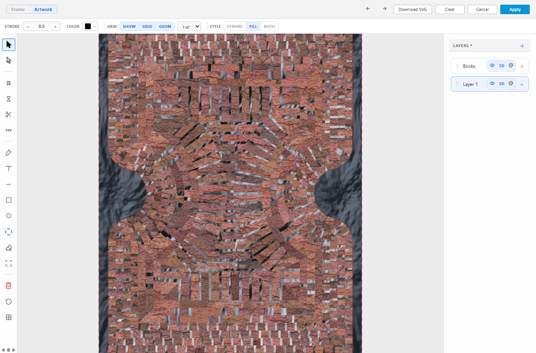Image resolution: width=536 pixels, height=353 pixels.
Task: Click the hourglass tool icon
Action: pos(9,99)
